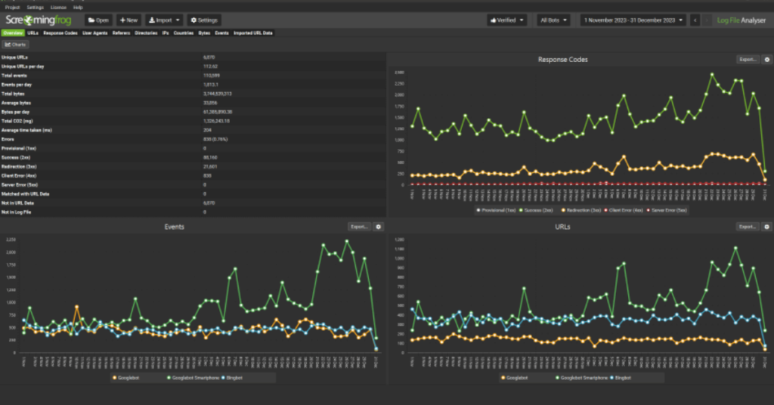Image resolution: width=774 pixels, height=405 pixels.
Task: Toggle Success (2xx) legend series
Action: pos(536,210)
